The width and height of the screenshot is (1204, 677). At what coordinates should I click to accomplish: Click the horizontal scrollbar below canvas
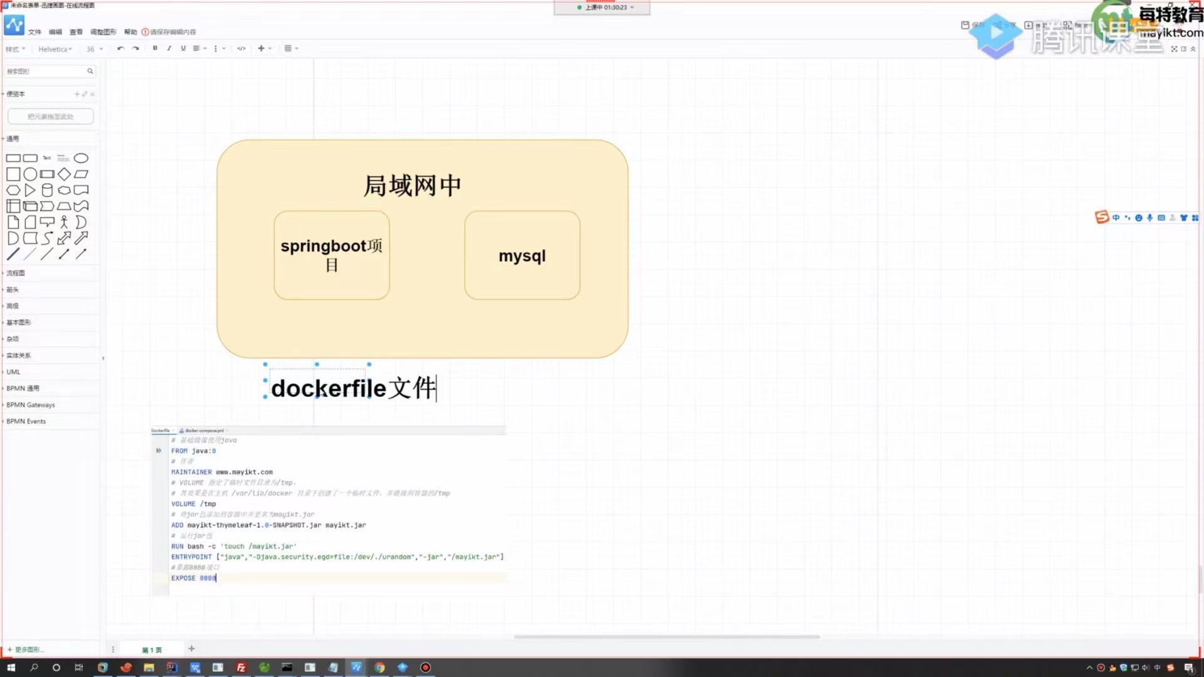point(666,637)
